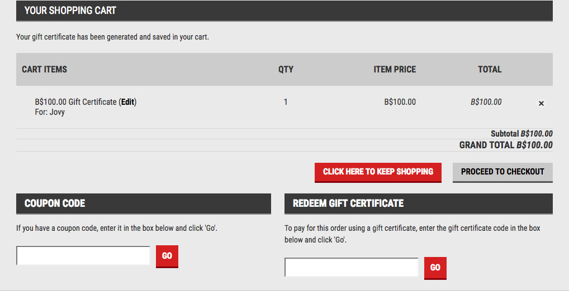Click the Item Price column header
Viewport: 569px width, 291px height.
tap(395, 70)
